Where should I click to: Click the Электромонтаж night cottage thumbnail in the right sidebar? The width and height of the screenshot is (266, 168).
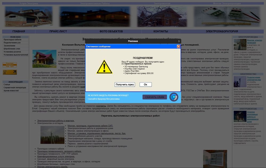240,116
